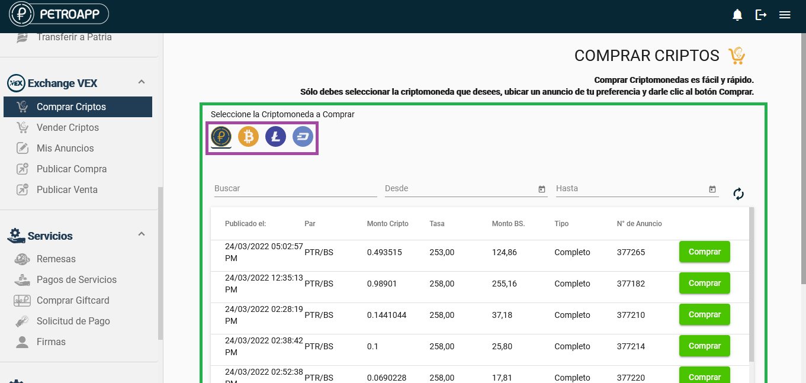The image size is (806, 383).
Task: Click Comprar for announcement 377210
Action: (x=704, y=314)
